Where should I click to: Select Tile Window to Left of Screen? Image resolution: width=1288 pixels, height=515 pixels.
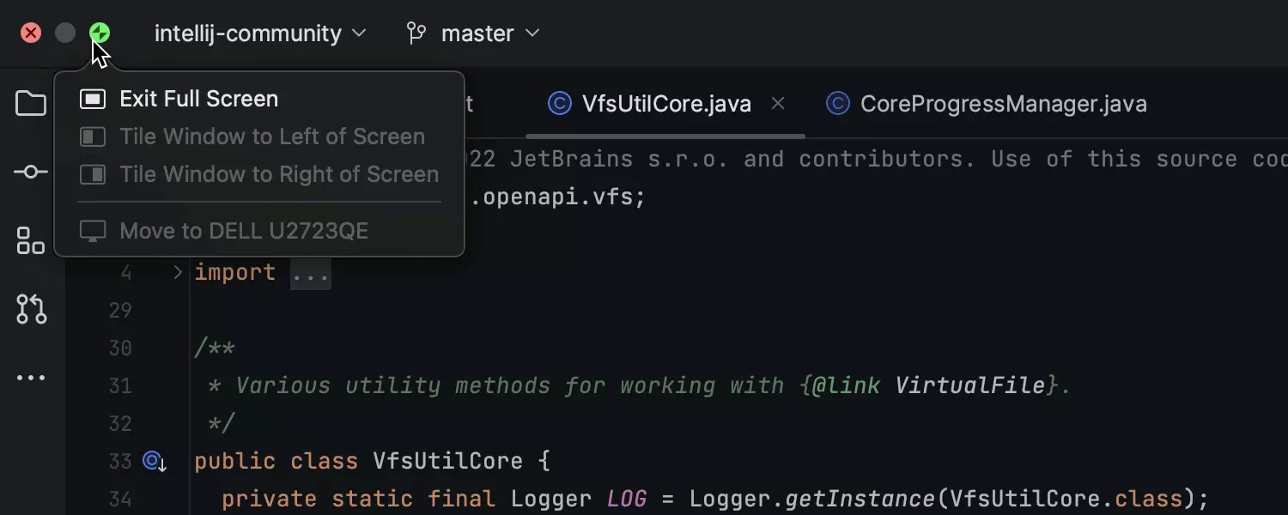(271, 136)
